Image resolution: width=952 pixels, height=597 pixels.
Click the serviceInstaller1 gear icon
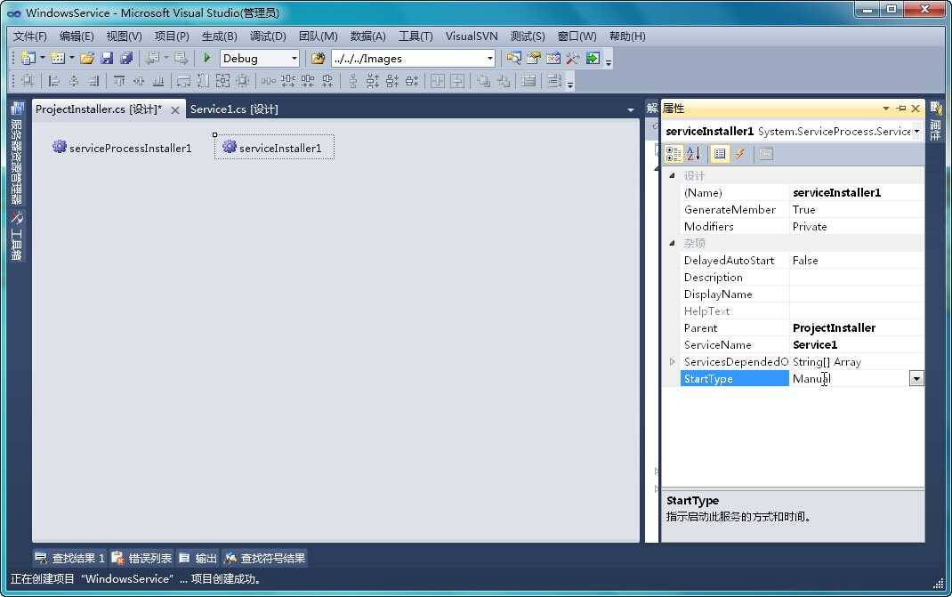tap(229, 147)
